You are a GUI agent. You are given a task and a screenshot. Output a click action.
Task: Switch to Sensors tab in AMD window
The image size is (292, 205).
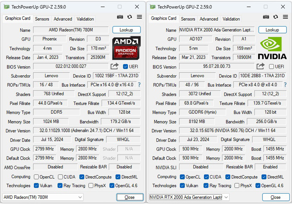[42, 19]
